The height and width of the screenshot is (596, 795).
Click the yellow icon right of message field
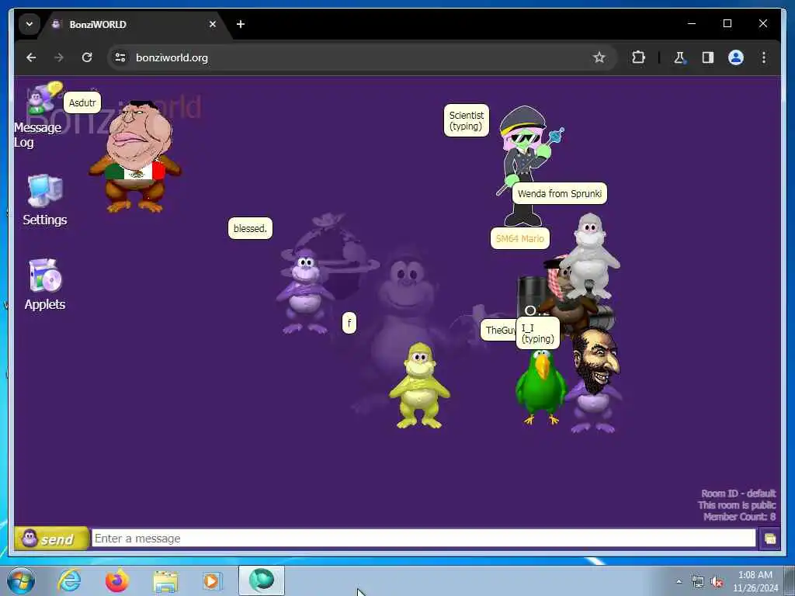(x=769, y=539)
